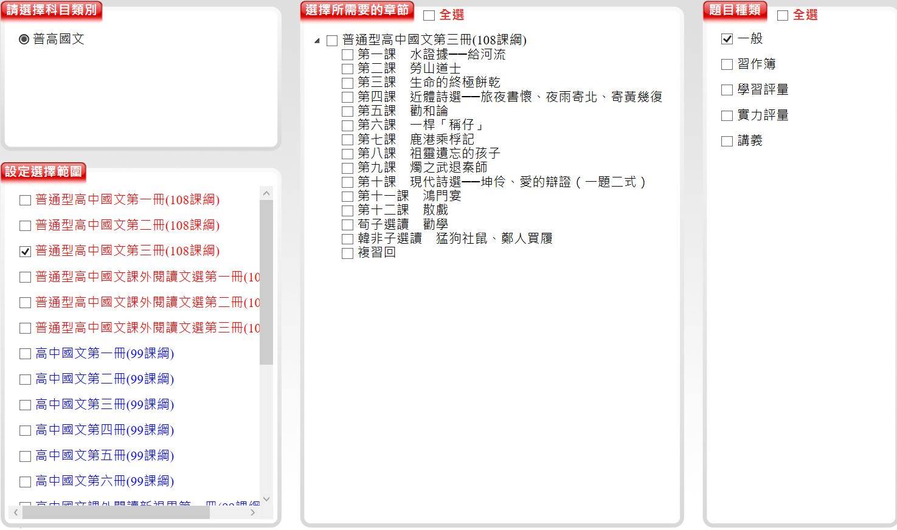897x530 pixels.
Task: Click the 第四課 近體詩選 chapter label
Action: pyautogui.click(x=510, y=97)
